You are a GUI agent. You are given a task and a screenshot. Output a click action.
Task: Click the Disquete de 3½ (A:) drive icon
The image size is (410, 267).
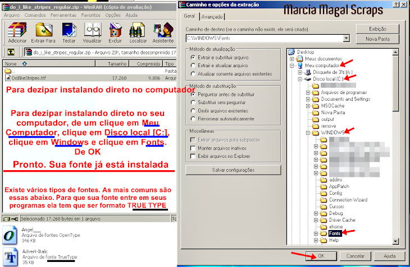(x=308, y=72)
